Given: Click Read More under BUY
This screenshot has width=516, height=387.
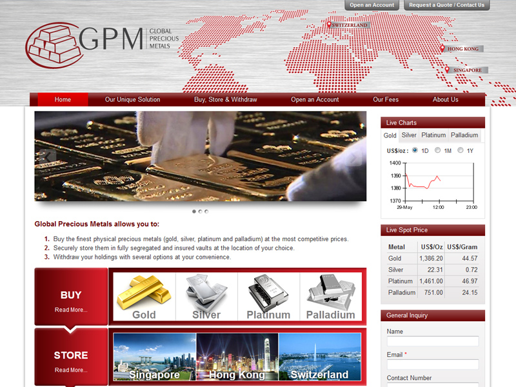Looking at the screenshot, I should 71,310.
